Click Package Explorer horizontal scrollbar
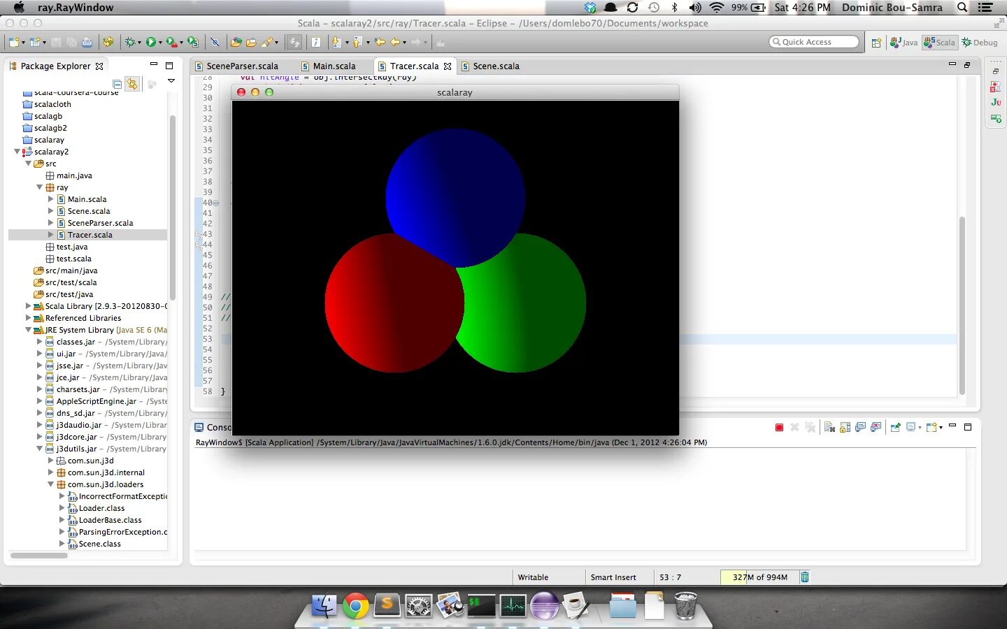The image size is (1007, 629). [39, 556]
